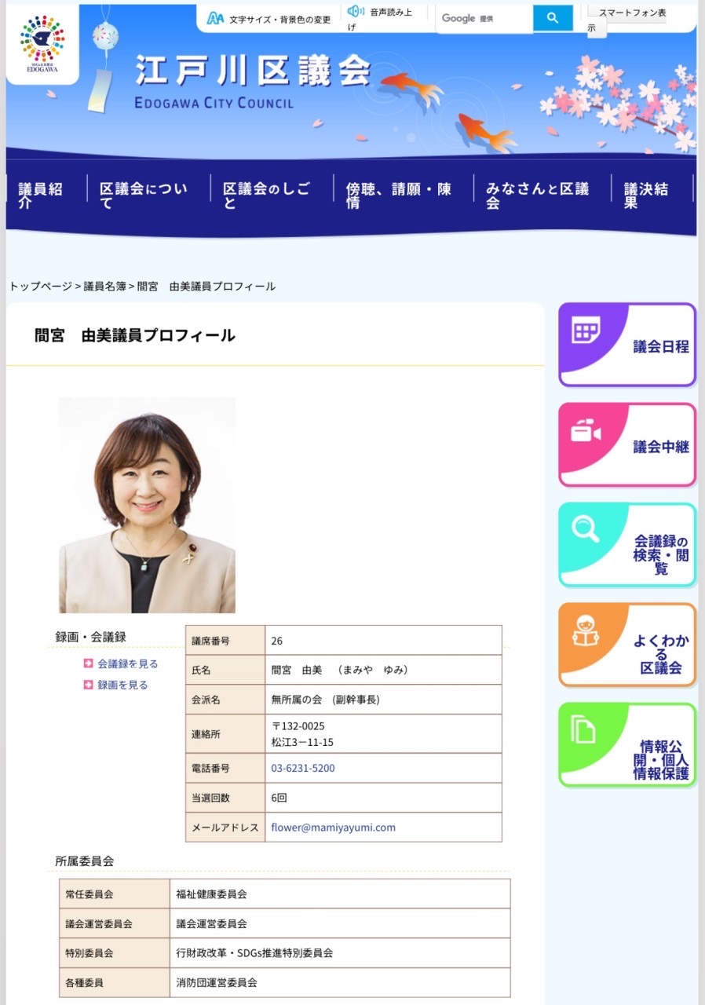
Task: Click the text size AA icon
Action: (x=215, y=18)
